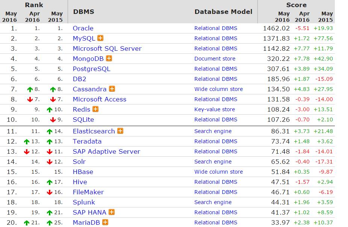Image resolution: width=348 pixels, height=227 pixels.
Task: Click Wide column store in HBase row
Action: coord(219,172)
